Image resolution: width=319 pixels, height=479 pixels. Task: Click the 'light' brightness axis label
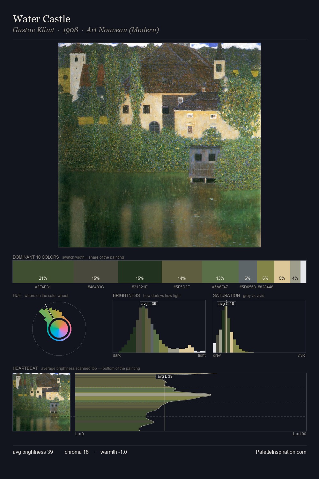(x=202, y=355)
